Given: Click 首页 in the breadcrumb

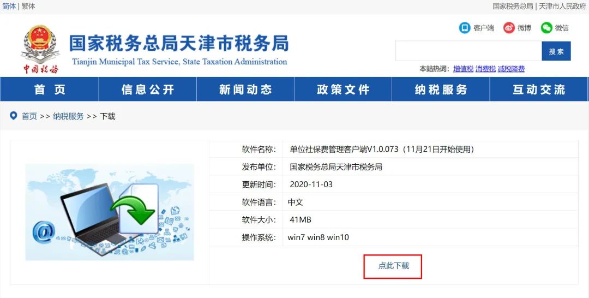Looking at the screenshot, I should coord(29,116).
